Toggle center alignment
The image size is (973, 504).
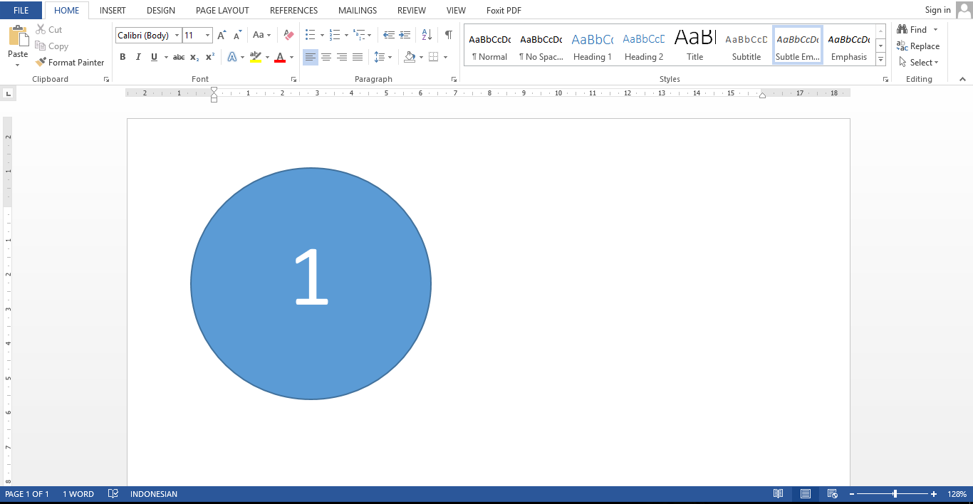click(x=326, y=57)
